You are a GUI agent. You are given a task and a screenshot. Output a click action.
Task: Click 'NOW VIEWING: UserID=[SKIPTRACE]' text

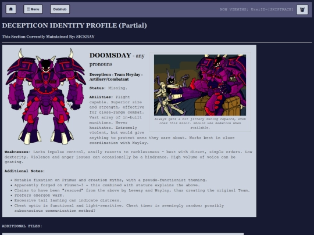coord(256,9)
